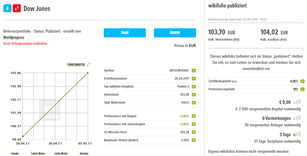The width and height of the screenshot is (307, 156).
Task: Click the red Hebelprodukte arrows icon
Action: (x=16, y=8)
